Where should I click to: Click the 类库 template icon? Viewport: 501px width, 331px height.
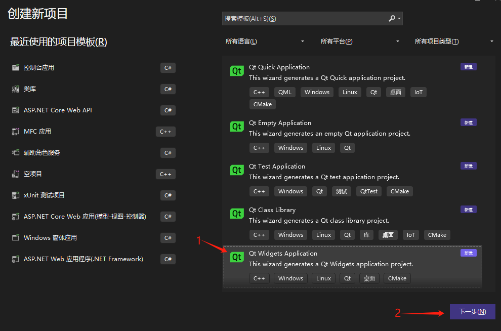pyautogui.click(x=15, y=89)
